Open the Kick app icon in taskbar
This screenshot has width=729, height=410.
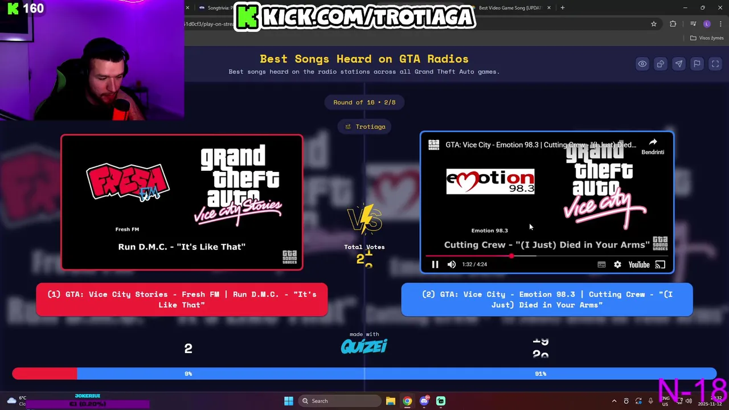click(x=441, y=401)
